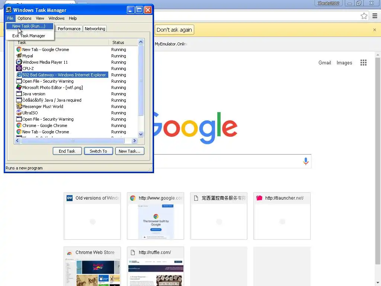Click the tlauncher.net tile favicon
The image size is (381, 286).
point(259,198)
